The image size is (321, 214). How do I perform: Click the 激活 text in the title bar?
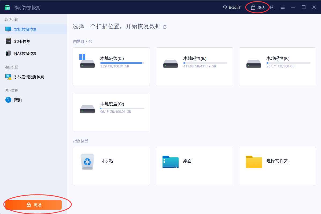pos(261,7)
